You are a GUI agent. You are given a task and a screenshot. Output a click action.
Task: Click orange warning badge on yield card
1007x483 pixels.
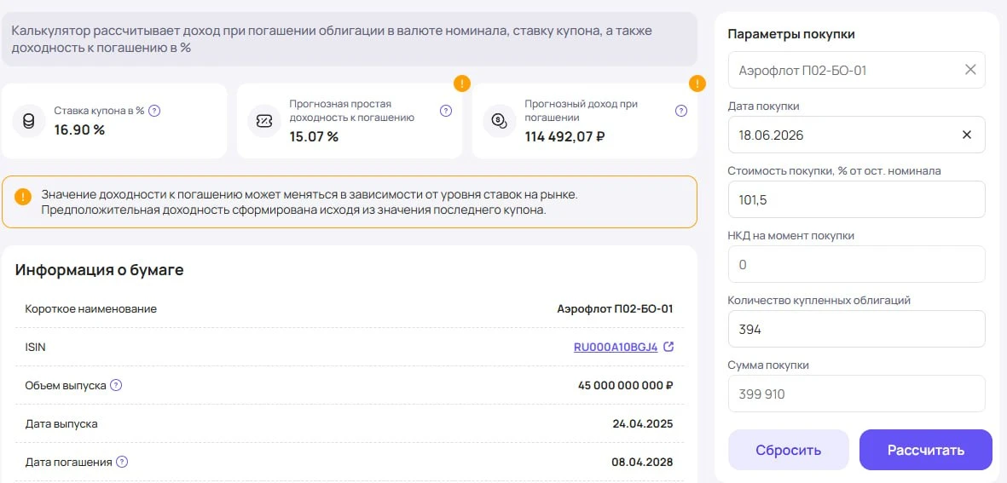(x=462, y=83)
